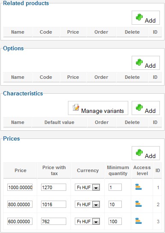Click Default value header in Characteristics table
Viewport: 165px width, 233px height.
[x=59, y=122]
